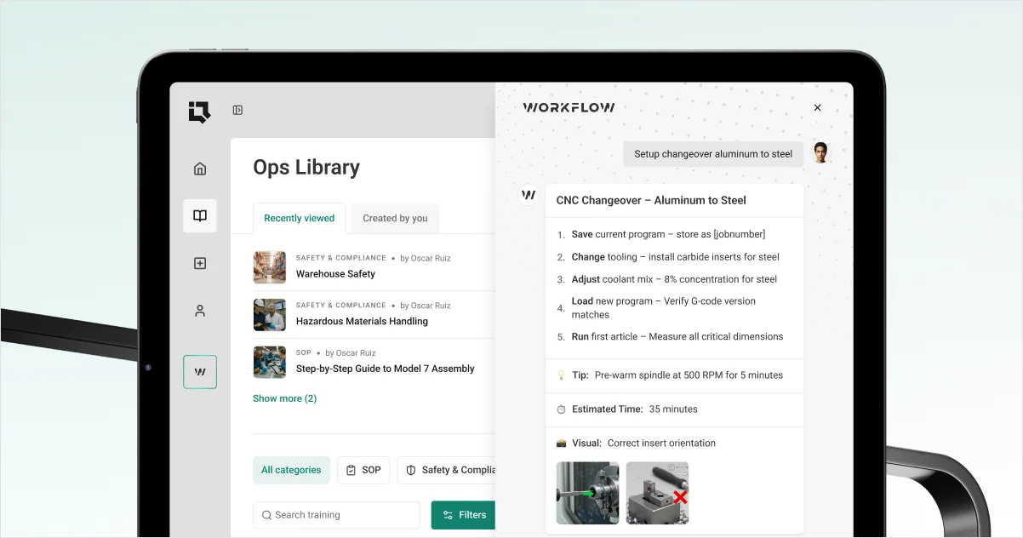Enable the SOP filter chip

(x=363, y=470)
